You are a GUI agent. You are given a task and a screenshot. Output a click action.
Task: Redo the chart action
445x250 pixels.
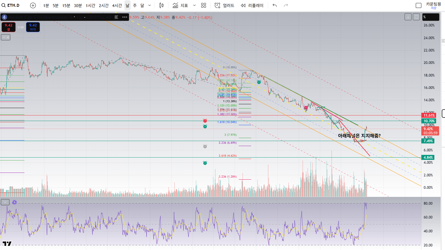click(x=286, y=5)
